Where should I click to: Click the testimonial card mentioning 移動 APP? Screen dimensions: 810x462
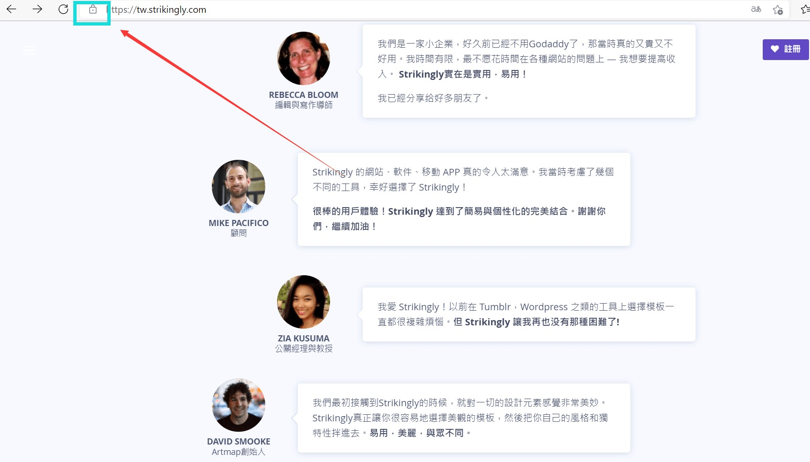coord(463,199)
